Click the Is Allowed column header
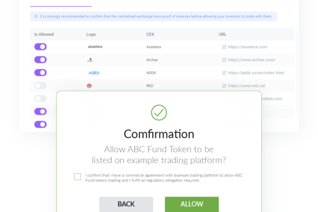 (x=44, y=34)
